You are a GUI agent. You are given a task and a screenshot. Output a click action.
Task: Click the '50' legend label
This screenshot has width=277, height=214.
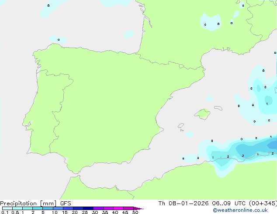tap(135, 212)
